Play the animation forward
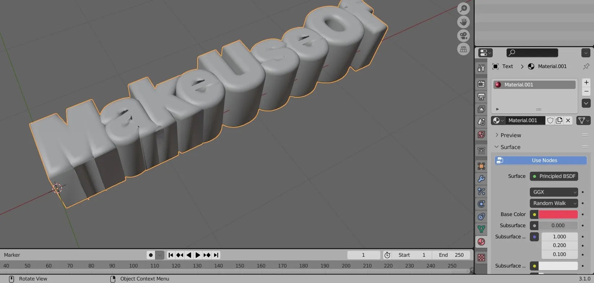594x283 pixels. [198, 255]
